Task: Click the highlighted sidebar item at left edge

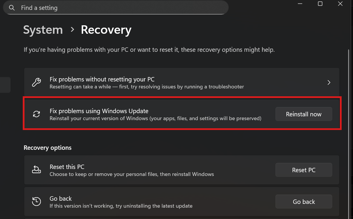Action: click(5, 85)
